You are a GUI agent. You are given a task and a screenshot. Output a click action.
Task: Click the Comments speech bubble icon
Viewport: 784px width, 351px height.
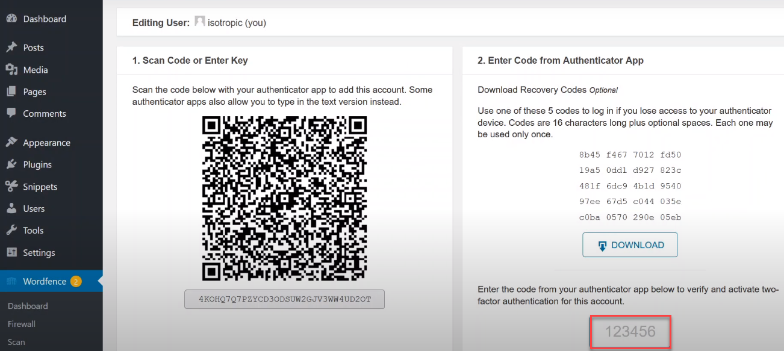point(11,113)
